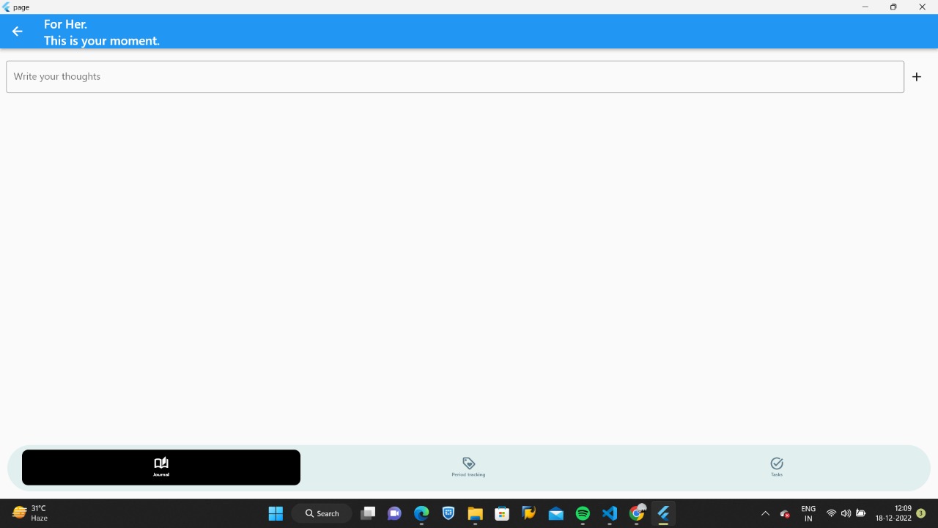Expand hidden system tray icons
This screenshot has height=528, width=938.
coord(764,513)
